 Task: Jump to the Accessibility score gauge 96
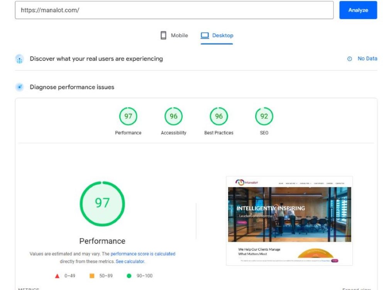pyautogui.click(x=173, y=116)
